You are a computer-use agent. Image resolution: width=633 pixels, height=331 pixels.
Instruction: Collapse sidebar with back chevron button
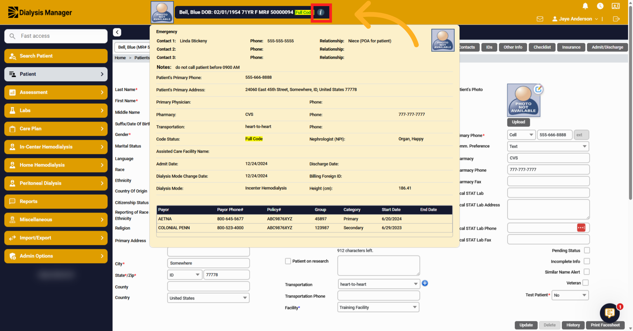pos(117,32)
